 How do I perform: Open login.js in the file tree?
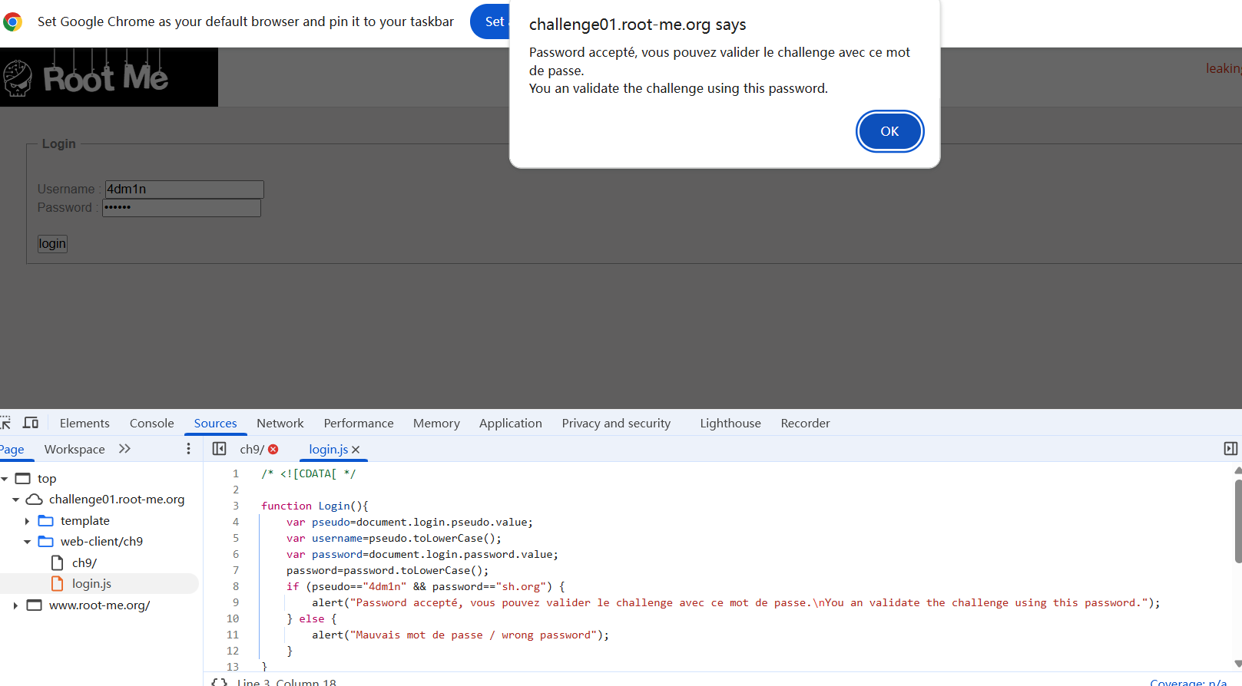point(91,583)
